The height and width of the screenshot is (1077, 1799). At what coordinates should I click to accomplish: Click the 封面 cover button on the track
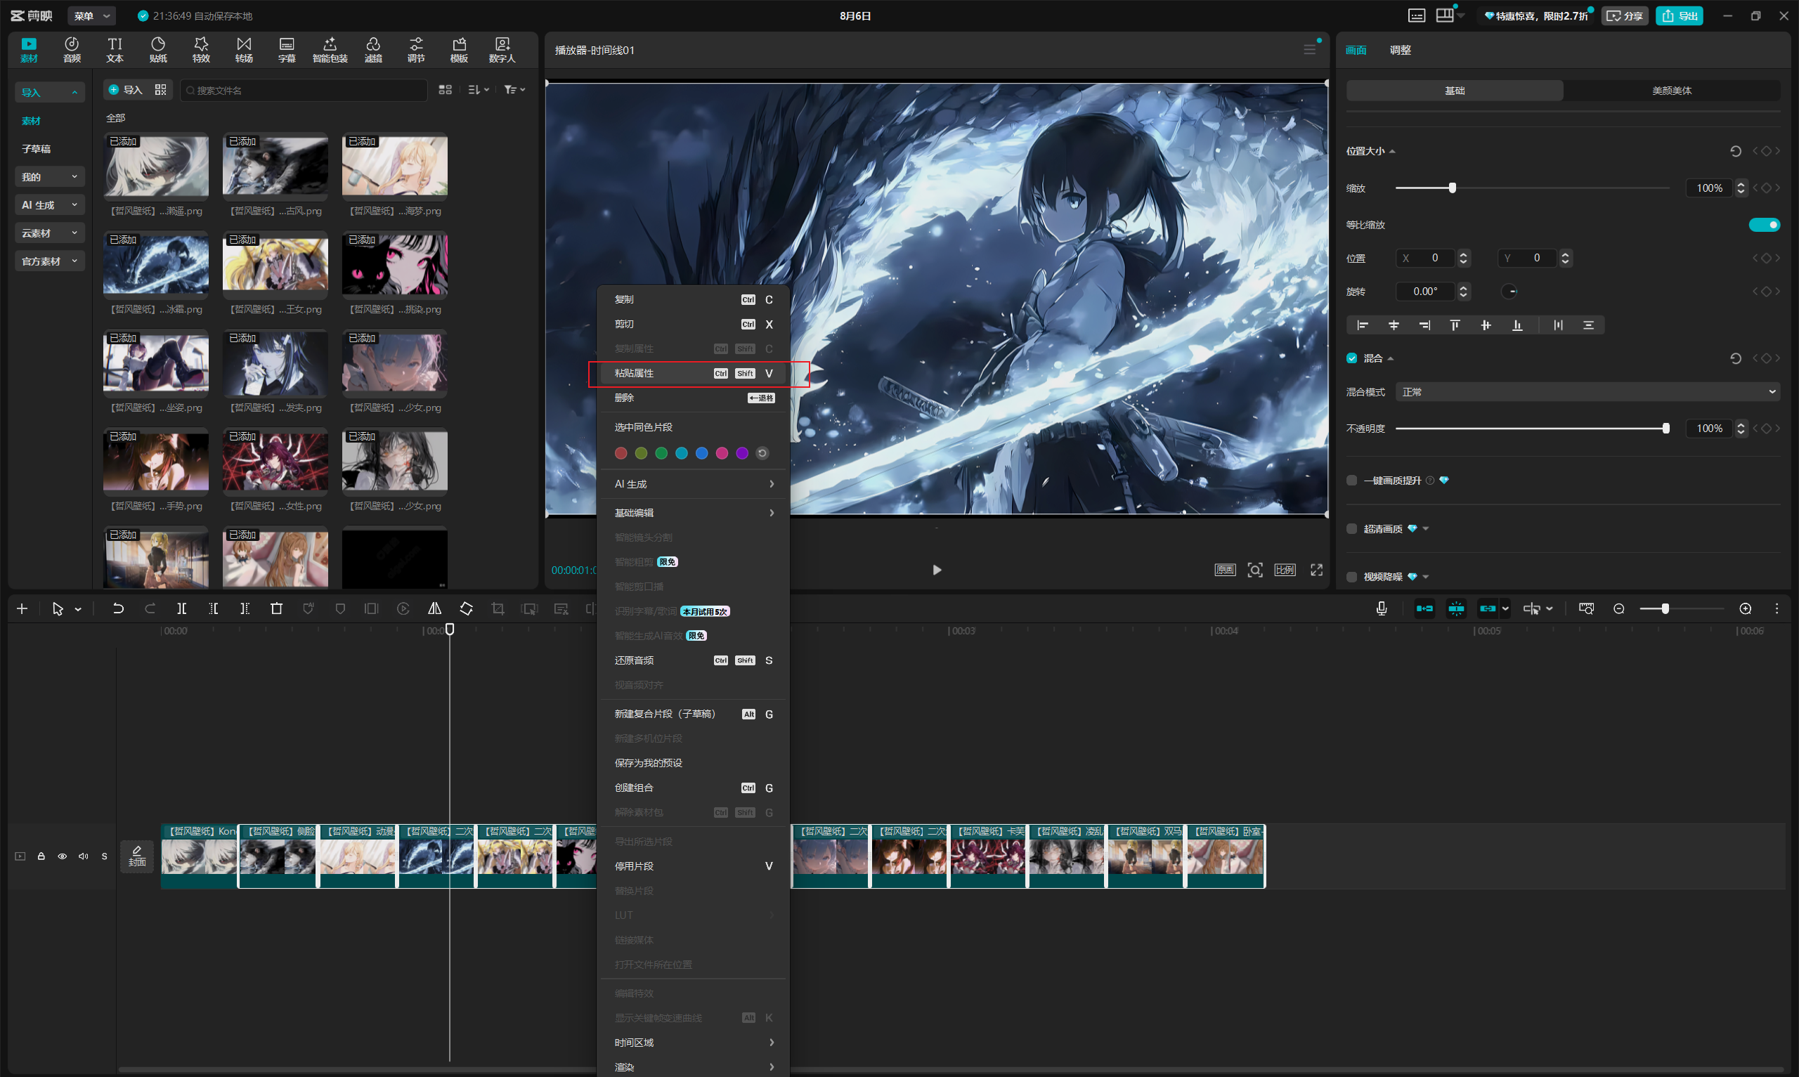tap(137, 856)
